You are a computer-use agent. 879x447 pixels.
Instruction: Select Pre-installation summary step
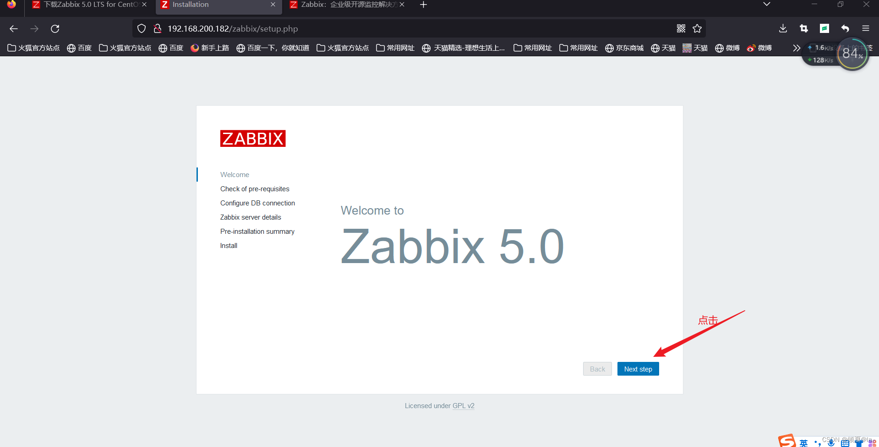[257, 232]
